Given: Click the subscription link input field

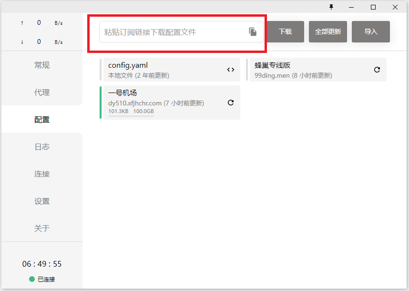Looking at the screenshot, I should pos(181,32).
